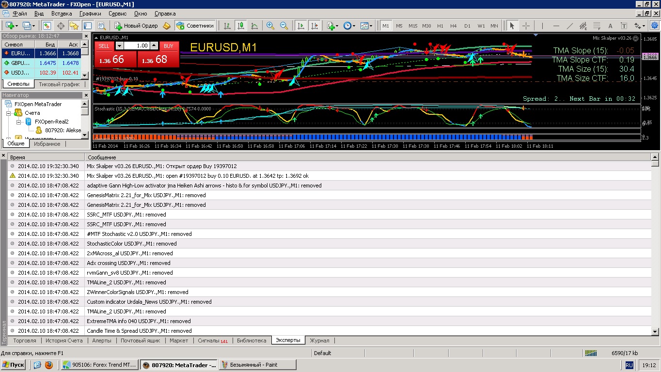Select the text label tool
Image resolution: width=661 pixels, height=372 pixels.
(611, 26)
